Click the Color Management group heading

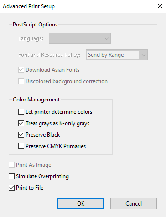(36, 100)
